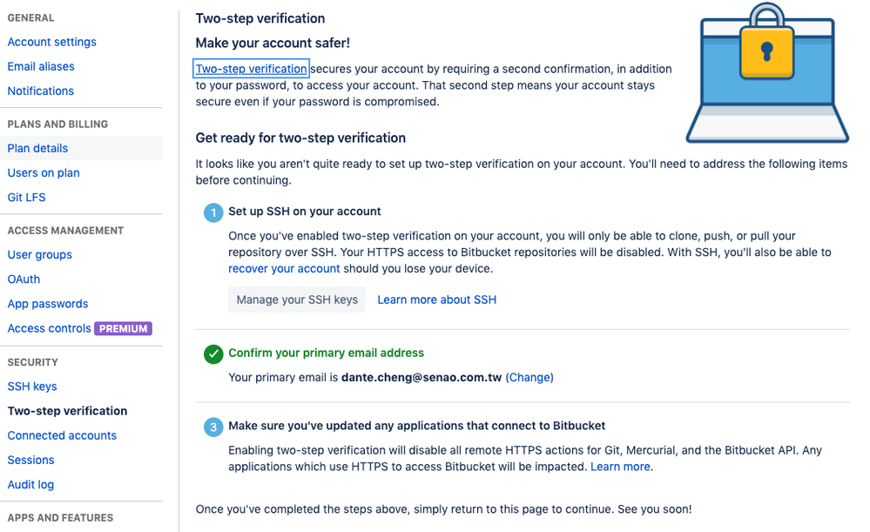Click the step 3 numbered circle icon
Image resolution: width=870 pixels, height=532 pixels.
[x=213, y=428]
